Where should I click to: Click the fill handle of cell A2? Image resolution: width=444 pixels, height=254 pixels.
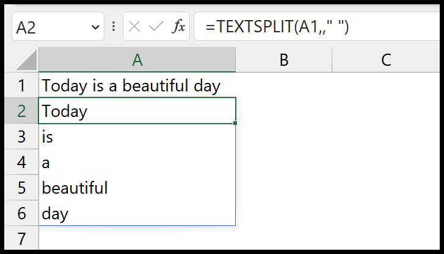click(x=235, y=123)
